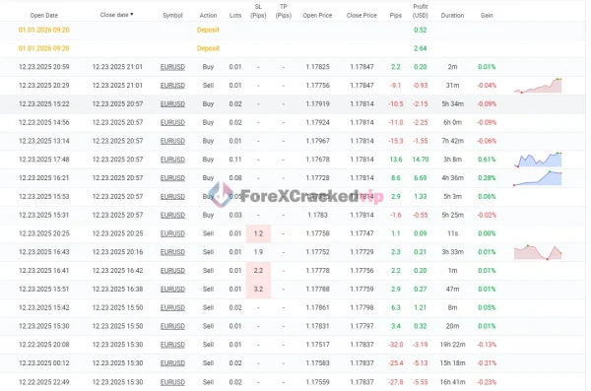The height and width of the screenshot is (391, 591).
Task: Open EURUSD link for trade opened 16:41
Action: pos(172,271)
